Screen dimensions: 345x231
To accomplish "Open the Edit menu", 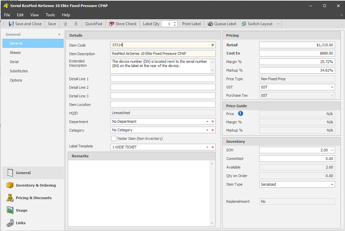I will (x=20, y=15).
